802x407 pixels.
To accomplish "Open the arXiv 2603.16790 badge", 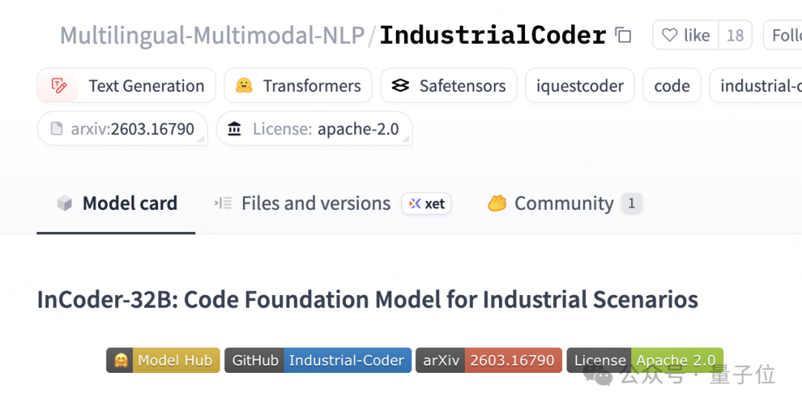I will tap(489, 360).
